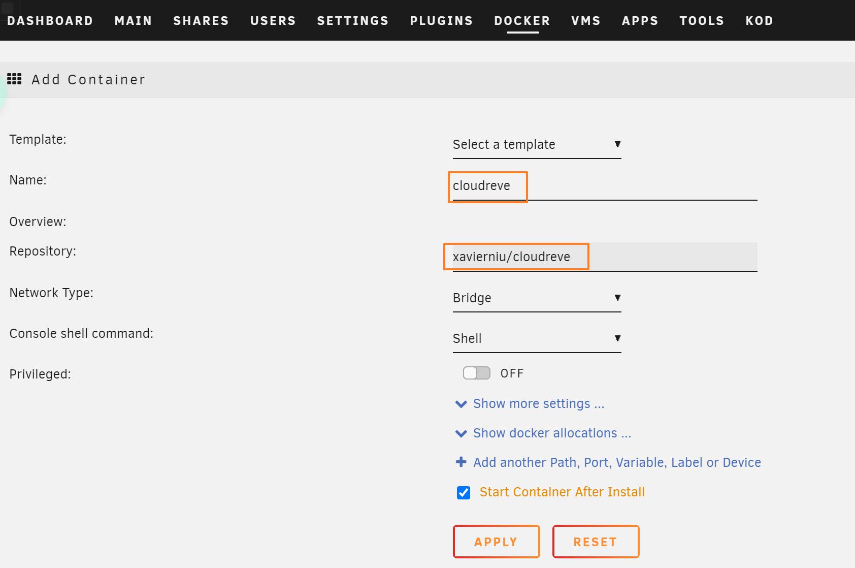
Task: Click the Apply button
Action: (496, 542)
